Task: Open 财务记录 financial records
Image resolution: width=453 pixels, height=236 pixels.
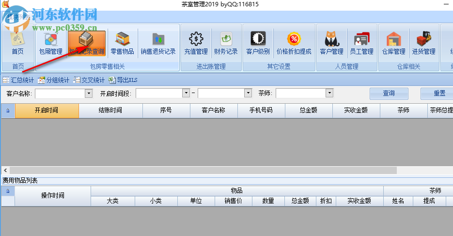Action: (x=226, y=43)
